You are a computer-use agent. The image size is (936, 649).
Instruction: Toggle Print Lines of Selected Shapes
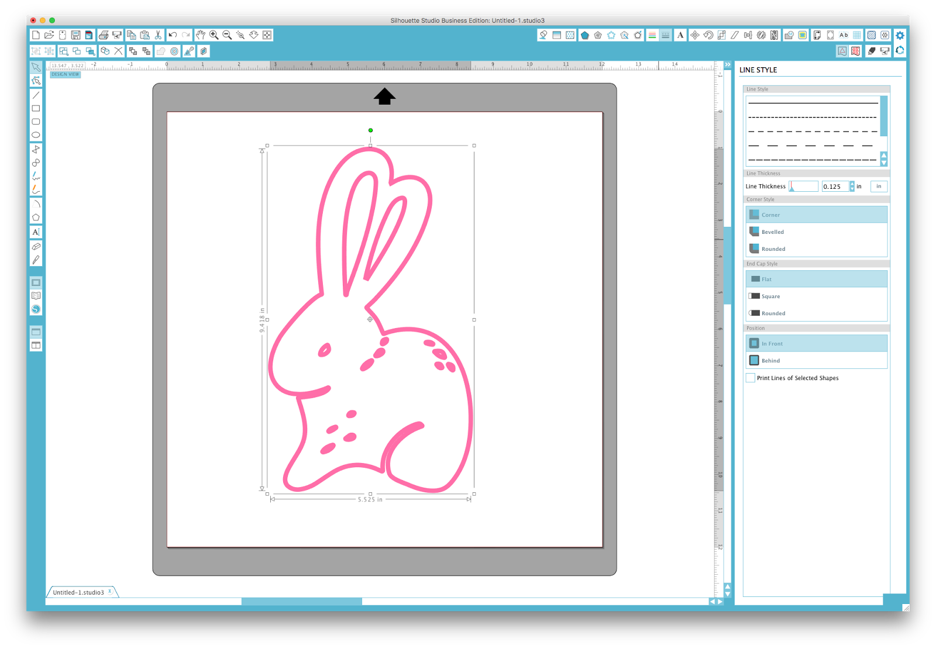pos(750,378)
